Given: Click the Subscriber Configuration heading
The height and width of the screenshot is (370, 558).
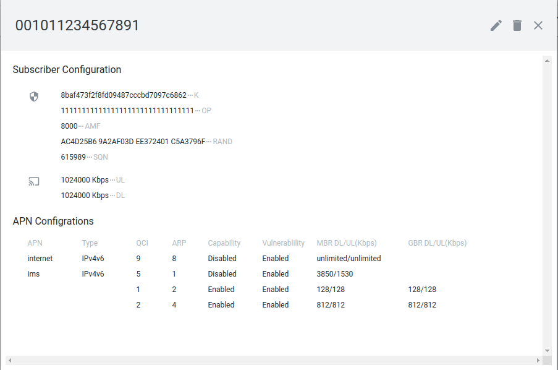Looking at the screenshot, I should point(67,69).
